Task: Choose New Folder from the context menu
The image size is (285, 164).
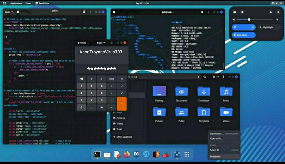Action: [x=224, y=134]
